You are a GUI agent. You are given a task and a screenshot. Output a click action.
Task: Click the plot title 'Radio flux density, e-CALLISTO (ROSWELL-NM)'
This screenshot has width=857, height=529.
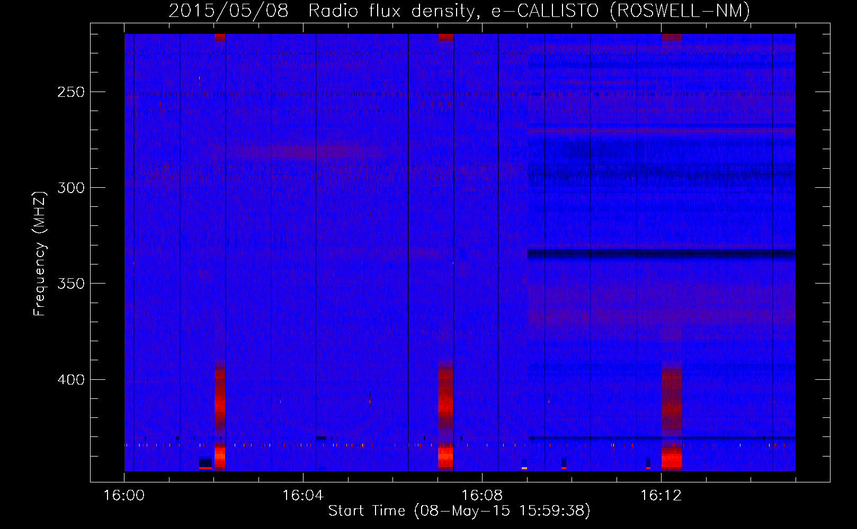click(x=529, y=11)
